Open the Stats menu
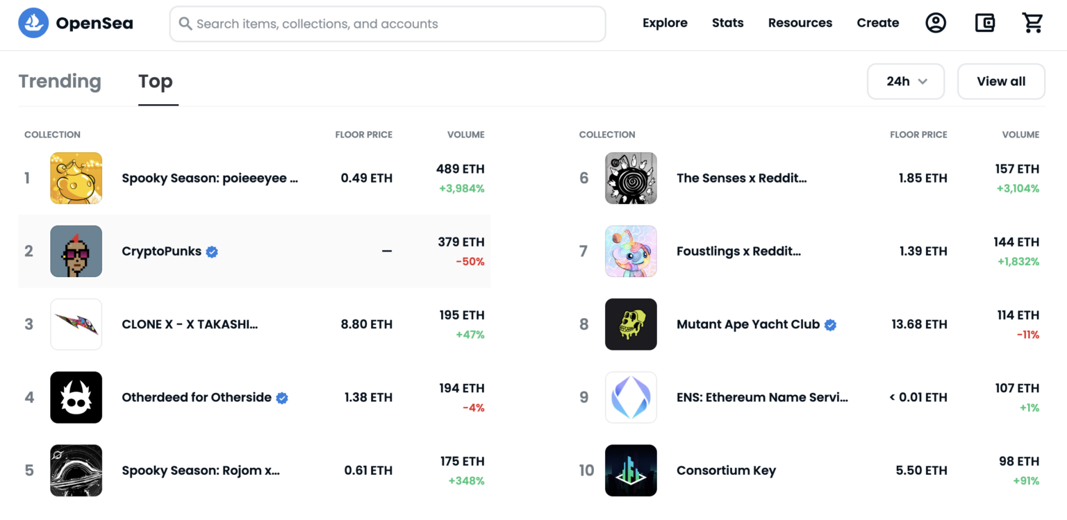Screen dimensions: 1067x520 [727, 23]
